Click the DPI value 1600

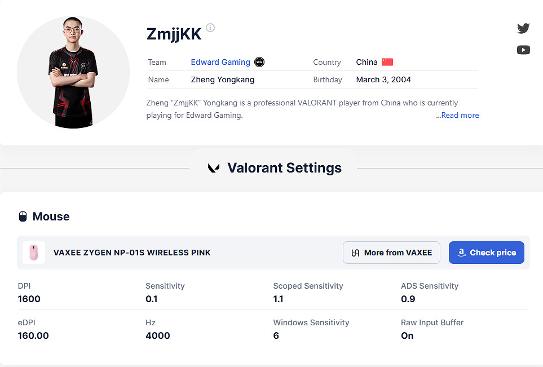tap(29, 299)
